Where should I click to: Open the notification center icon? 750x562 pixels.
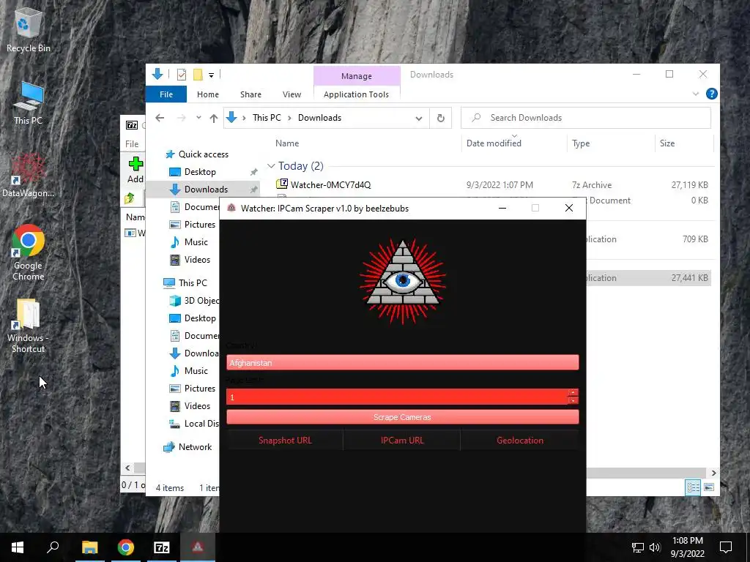726,547
